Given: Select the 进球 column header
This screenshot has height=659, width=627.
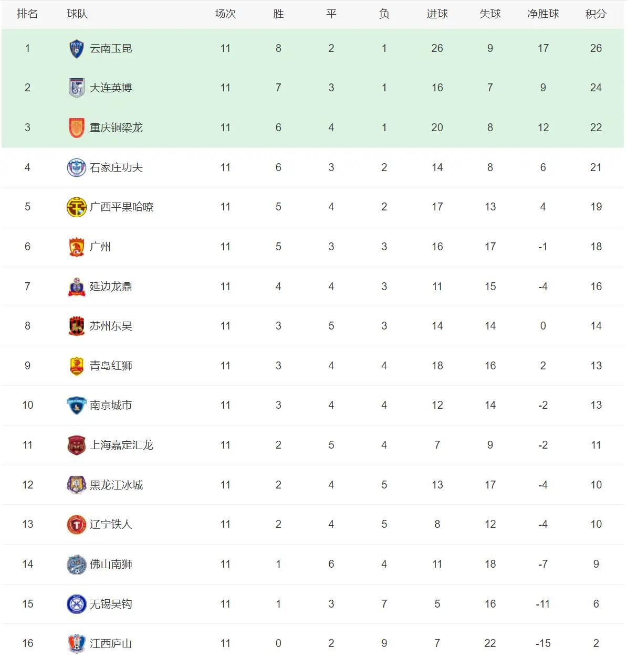Looking at the screenshot, I should pos(437,14).
